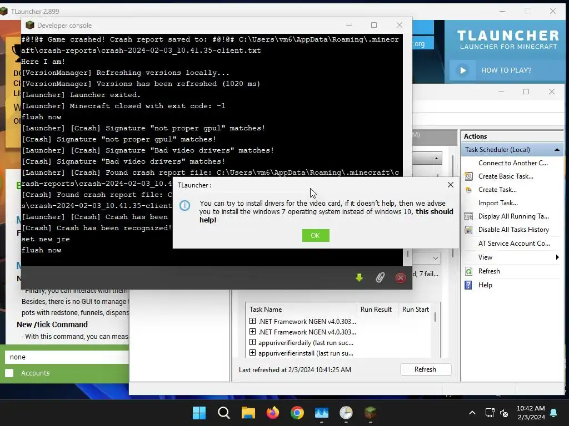Image resolution: width=569 pixels, height=426 pixels.
Task: Switch to TLauncher Minecraft taskbar icon
Action: point(370,413)
